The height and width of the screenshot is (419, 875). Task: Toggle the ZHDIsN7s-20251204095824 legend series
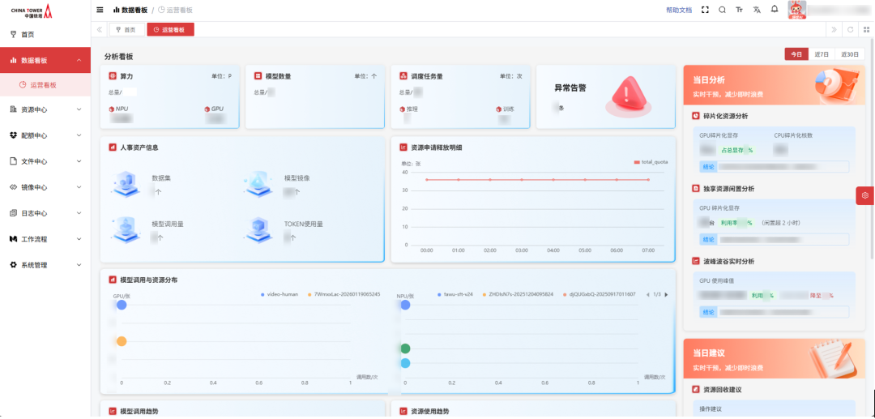[x=517, y=293]
